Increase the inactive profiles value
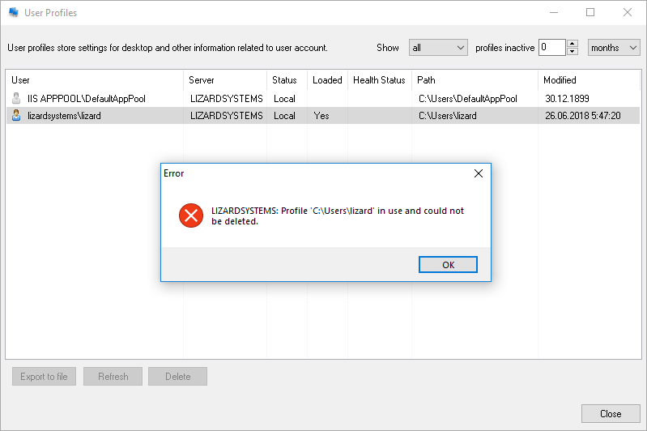 (x=573, y=44)
